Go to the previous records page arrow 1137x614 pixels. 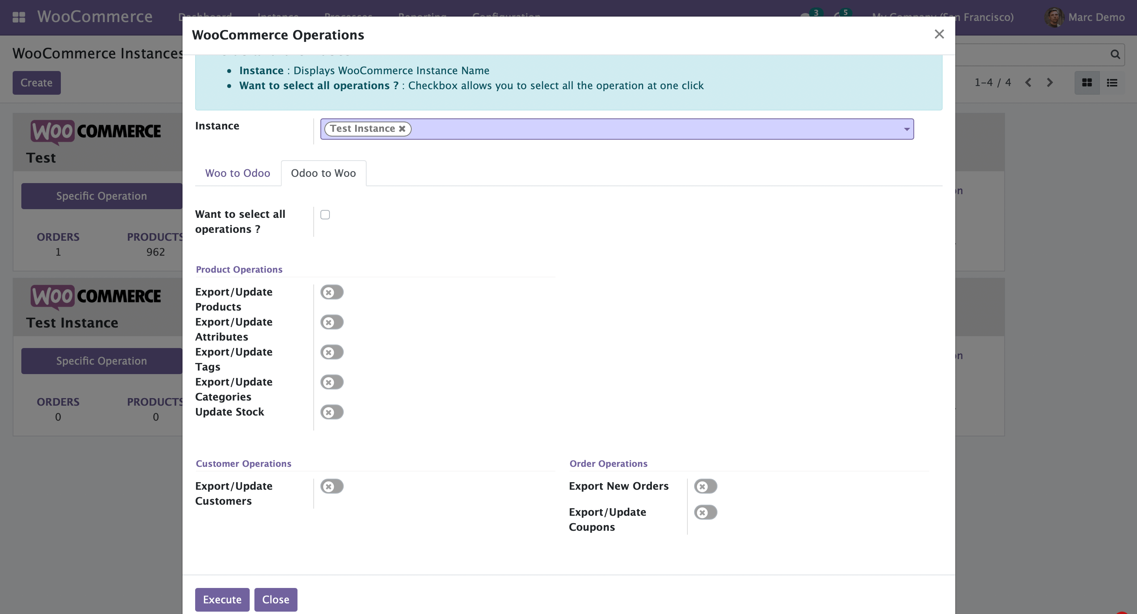click(x=1028, y=82)
